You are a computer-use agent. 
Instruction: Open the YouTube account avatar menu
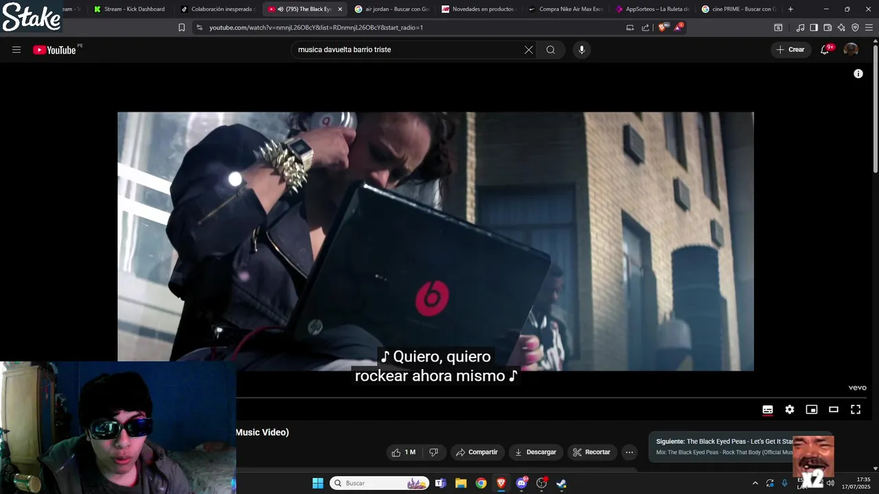click(851, 49)
